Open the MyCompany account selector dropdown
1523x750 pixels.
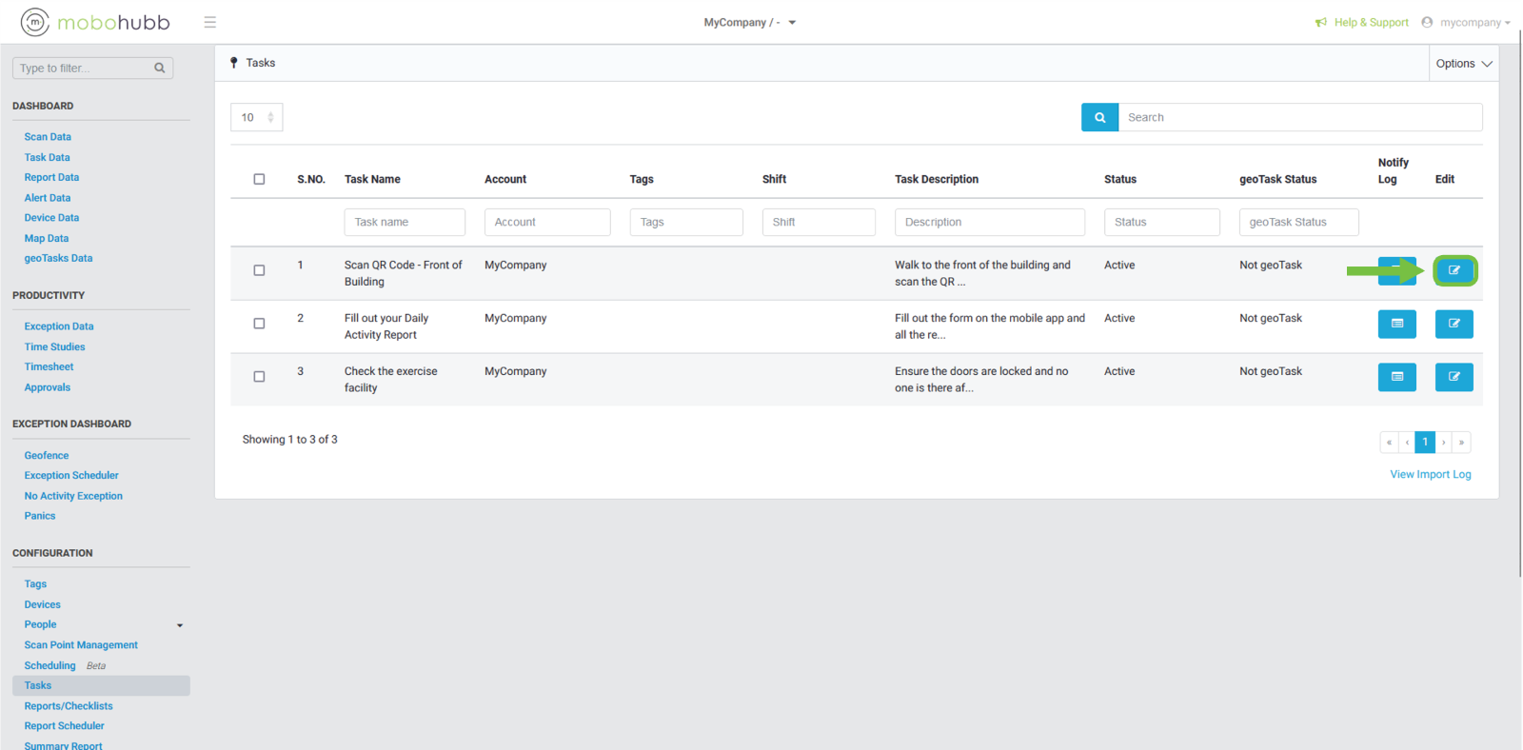point(749,22)
